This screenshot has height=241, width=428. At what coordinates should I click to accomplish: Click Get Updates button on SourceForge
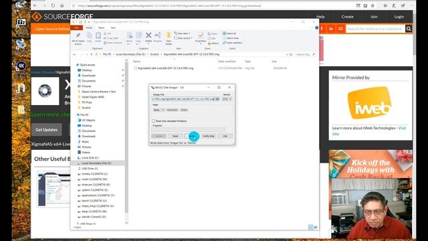(x=46, y=129)
